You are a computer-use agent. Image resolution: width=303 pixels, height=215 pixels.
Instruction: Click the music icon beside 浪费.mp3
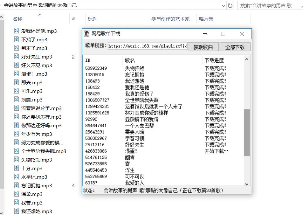[16, 100]
